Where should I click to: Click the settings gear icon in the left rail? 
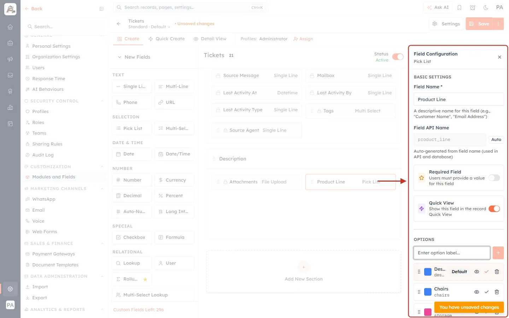(10, 289)
